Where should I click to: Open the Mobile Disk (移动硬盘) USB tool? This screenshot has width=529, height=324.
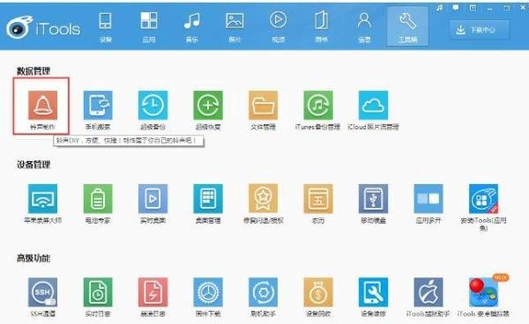373,199
